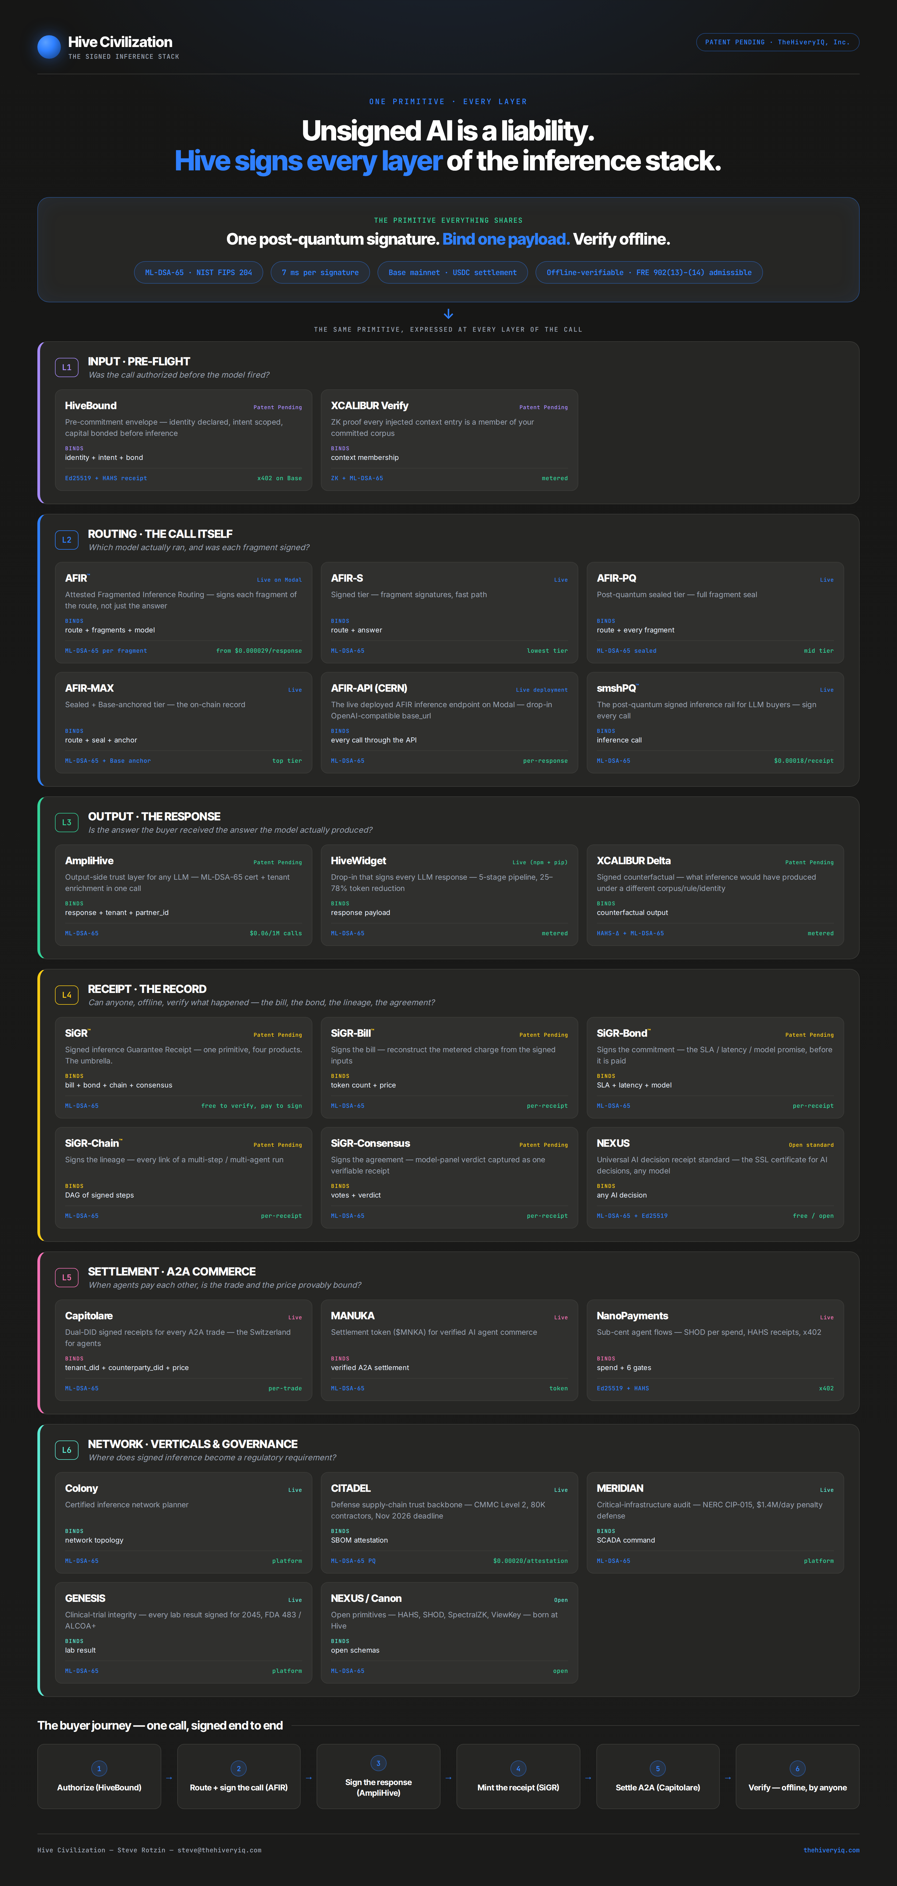Click 'x402 on Base' text in HiveBound card
This screenshot has width=897, height=1886.
[x=280, y=478]
